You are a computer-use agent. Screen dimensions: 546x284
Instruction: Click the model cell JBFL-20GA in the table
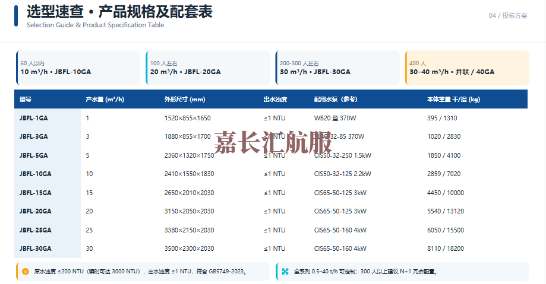35,211
